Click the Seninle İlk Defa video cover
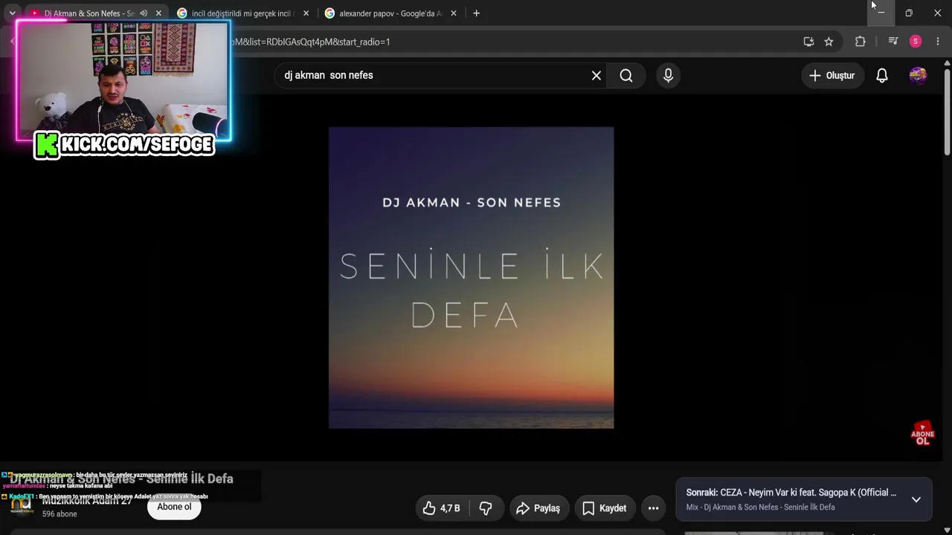The width and height of the screenshot is (952, 535). click(x=472, y=278)
